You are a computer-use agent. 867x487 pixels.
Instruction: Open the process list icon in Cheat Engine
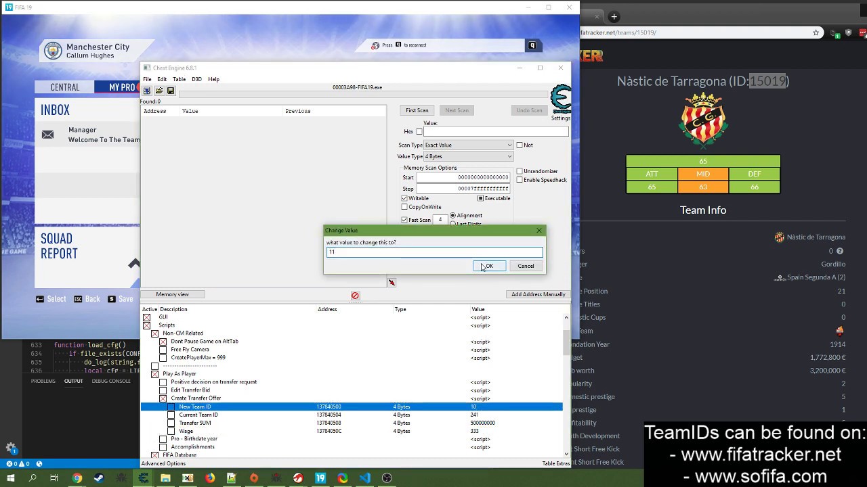click(x=147, y=91)
